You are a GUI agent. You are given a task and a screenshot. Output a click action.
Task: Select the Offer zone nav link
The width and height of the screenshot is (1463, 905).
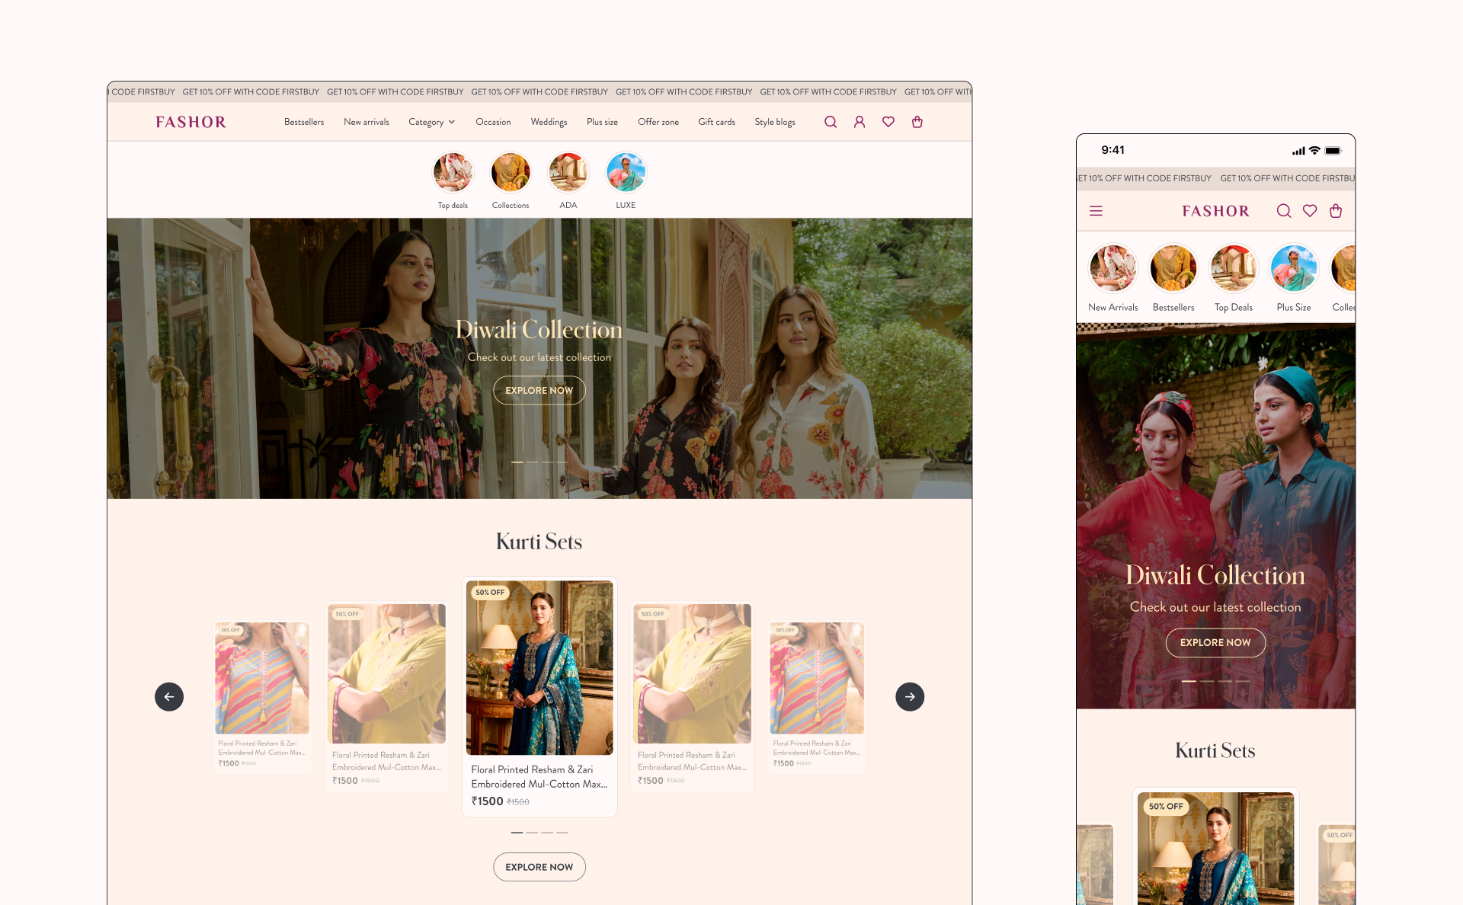(x=658, y=122)
